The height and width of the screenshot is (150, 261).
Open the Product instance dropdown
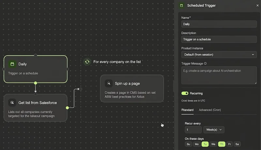tap(219, 54)
